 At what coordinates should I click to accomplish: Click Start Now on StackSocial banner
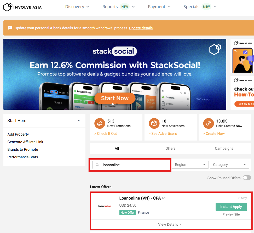tap(115, 98)
